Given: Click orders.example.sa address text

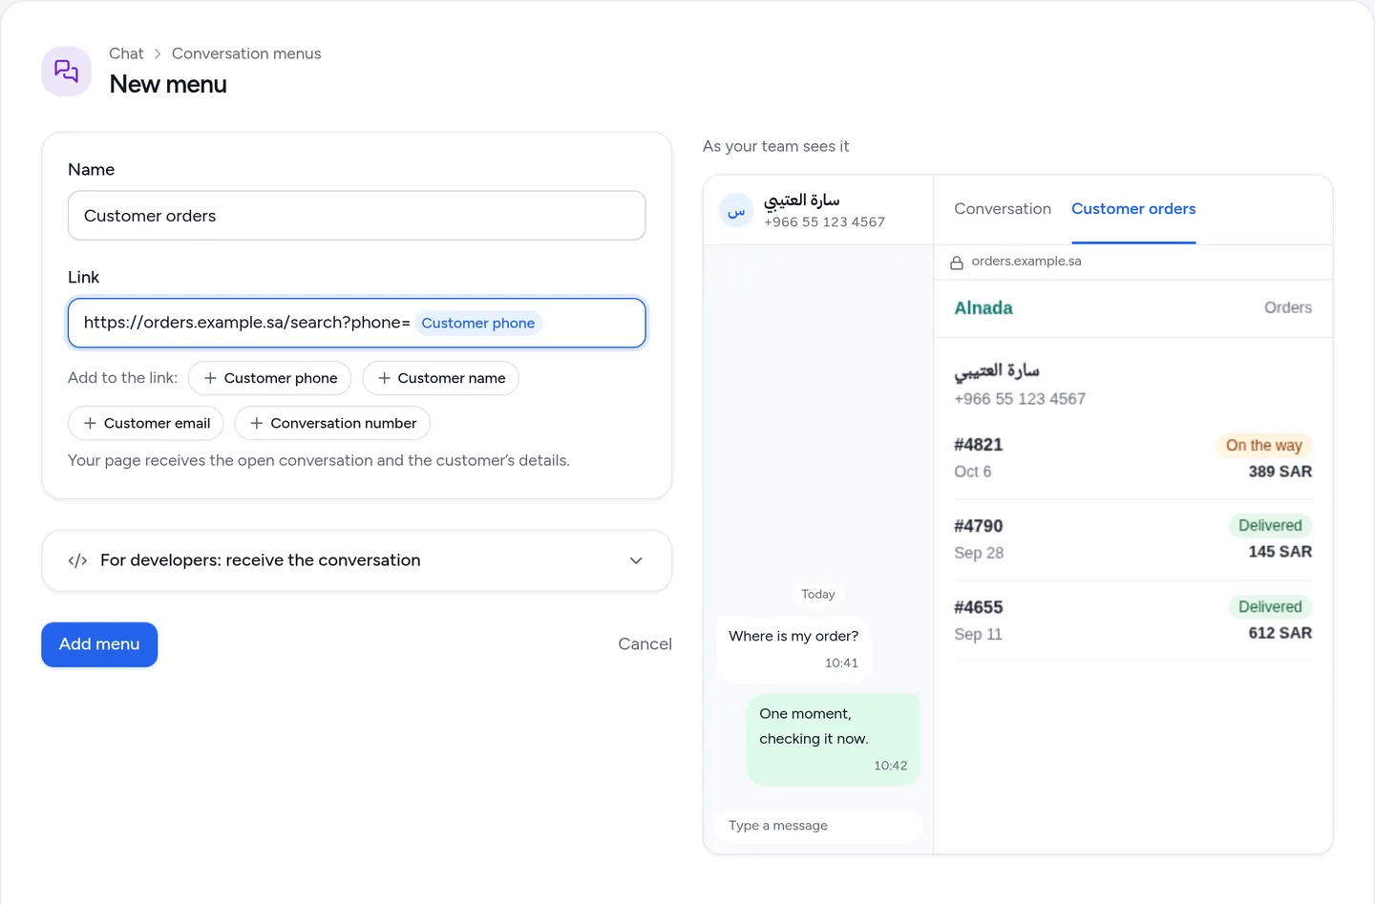Looking at the screenshot, I should [x=1026, y=261].
